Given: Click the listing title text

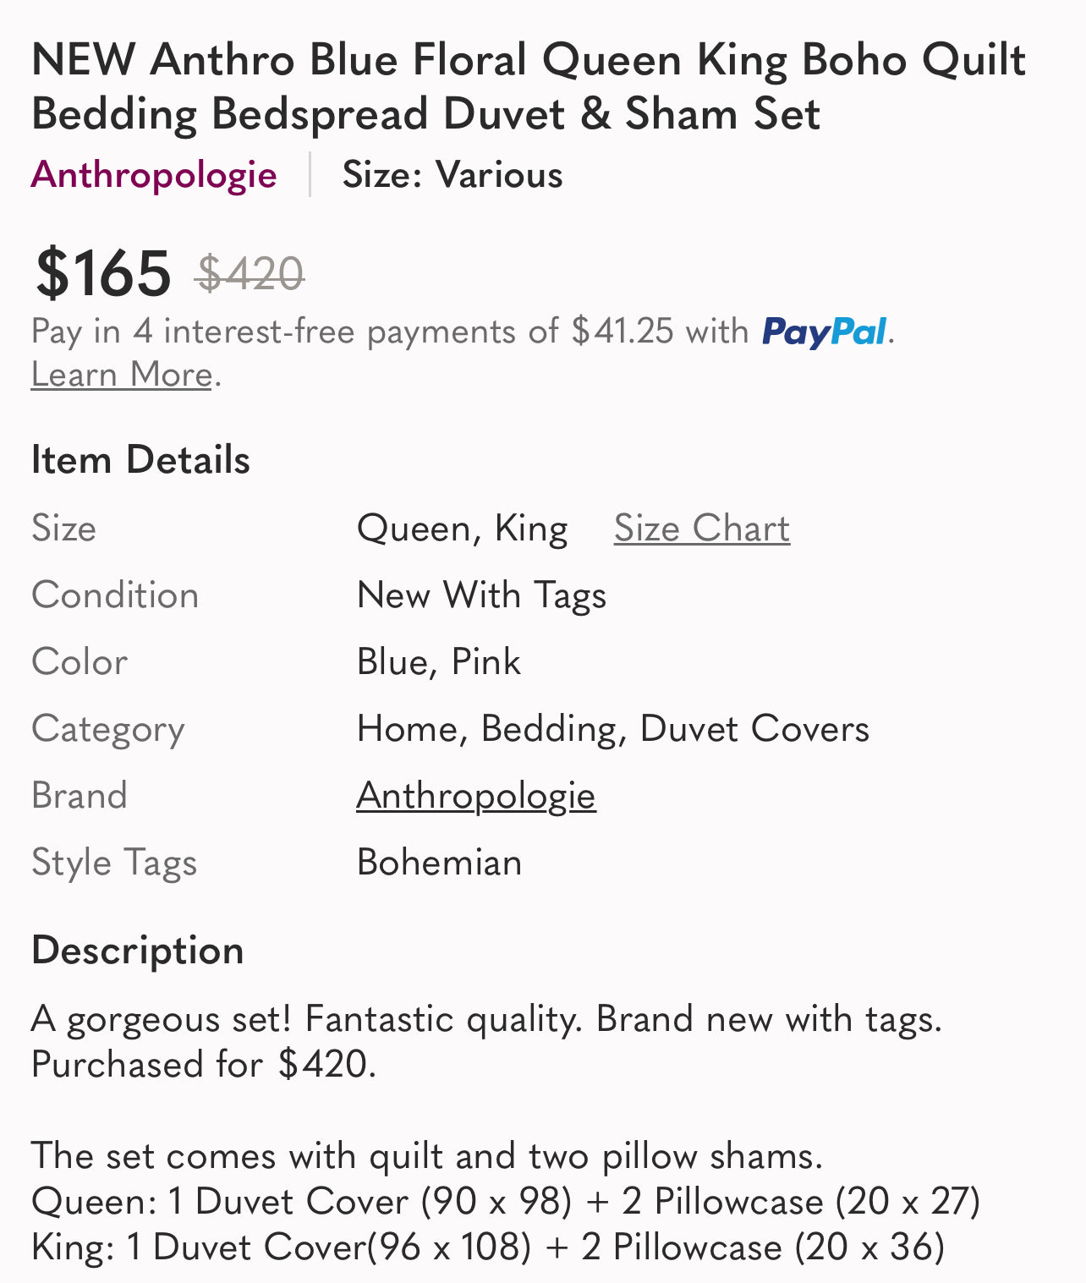Looking at the screenshot, I should 528,86.
